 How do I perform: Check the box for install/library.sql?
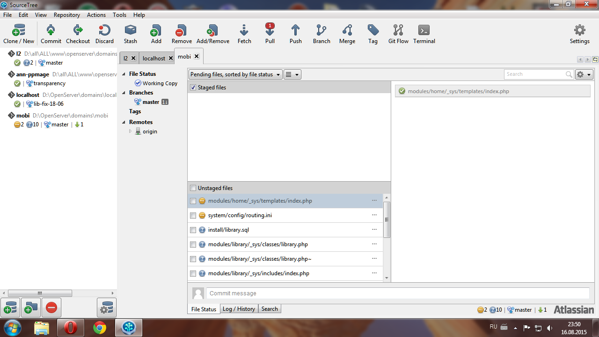point(193,230)
